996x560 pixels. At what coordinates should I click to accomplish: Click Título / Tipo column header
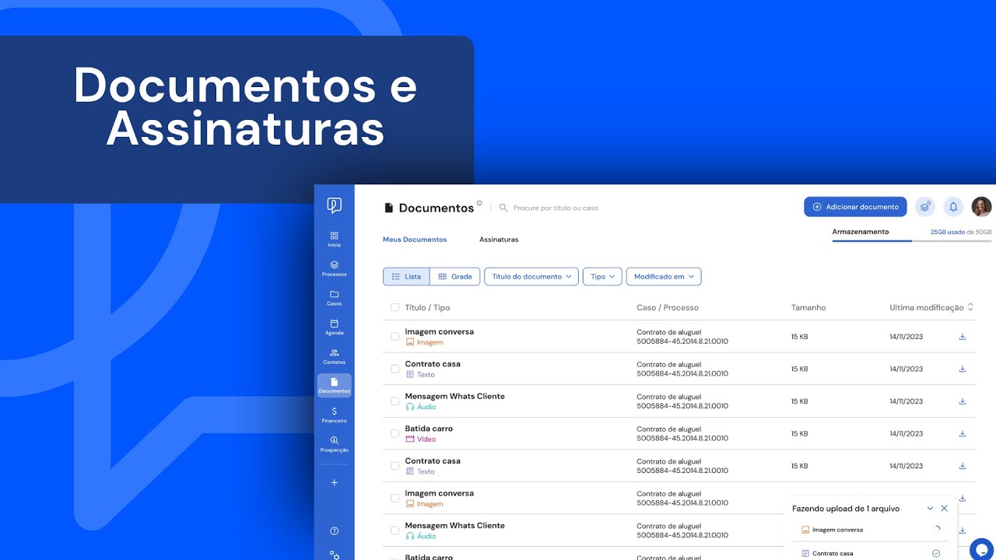coord(427,307)
